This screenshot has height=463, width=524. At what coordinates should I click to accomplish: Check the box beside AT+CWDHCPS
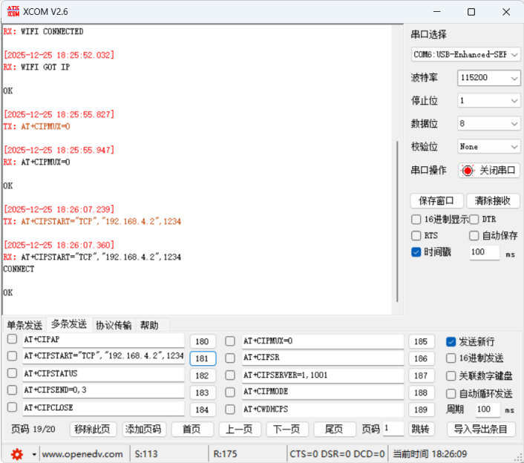230,410
